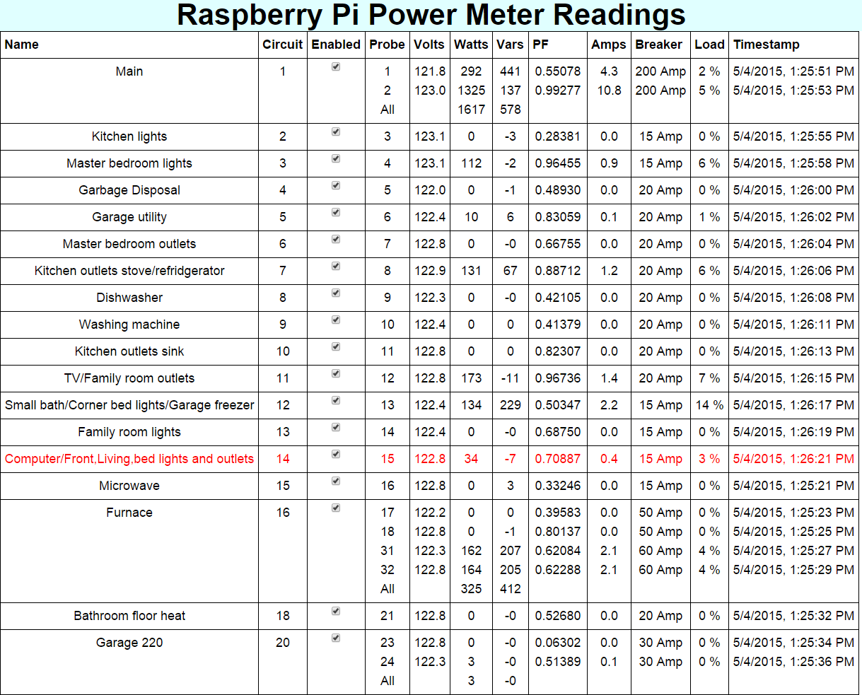Click the Garbage Disposal name cell
The image size is (862, 695).
129,190
